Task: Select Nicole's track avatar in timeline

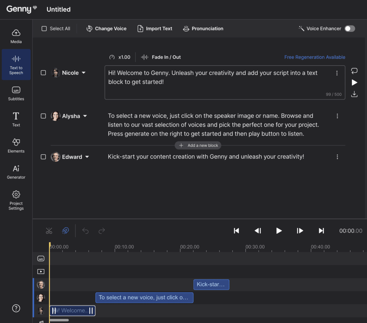Action: (x=41, y=311)
